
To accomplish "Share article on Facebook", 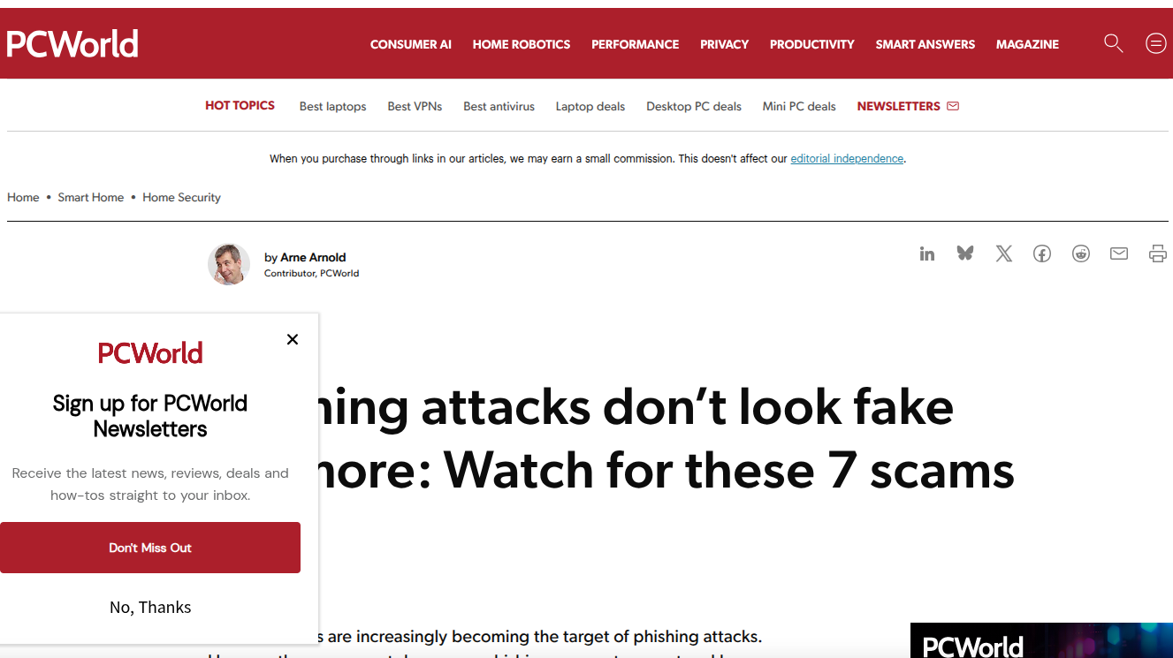I will pyautogui.click(x=1042, y=254).
